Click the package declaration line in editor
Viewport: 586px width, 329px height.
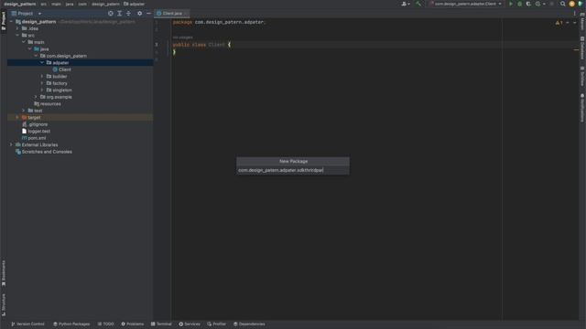coord(219,22)
